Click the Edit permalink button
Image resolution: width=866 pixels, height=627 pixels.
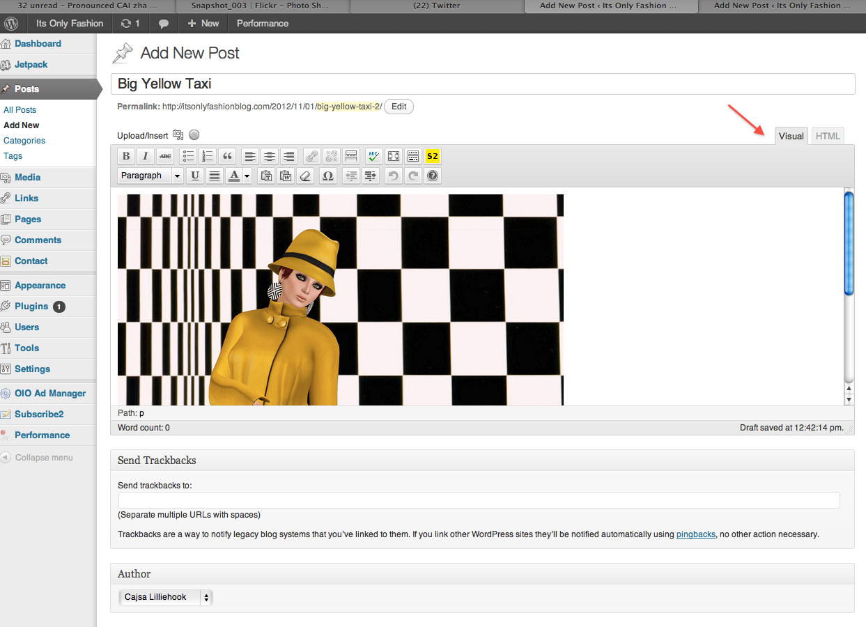pyautogui.click(x=399, y=107)
